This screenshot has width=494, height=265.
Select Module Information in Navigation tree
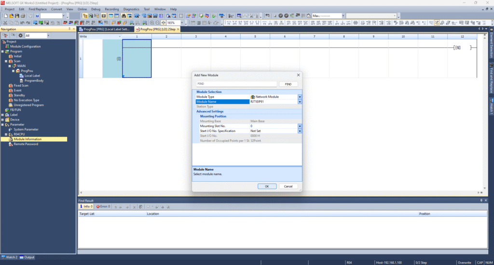(x=27, y=139)
